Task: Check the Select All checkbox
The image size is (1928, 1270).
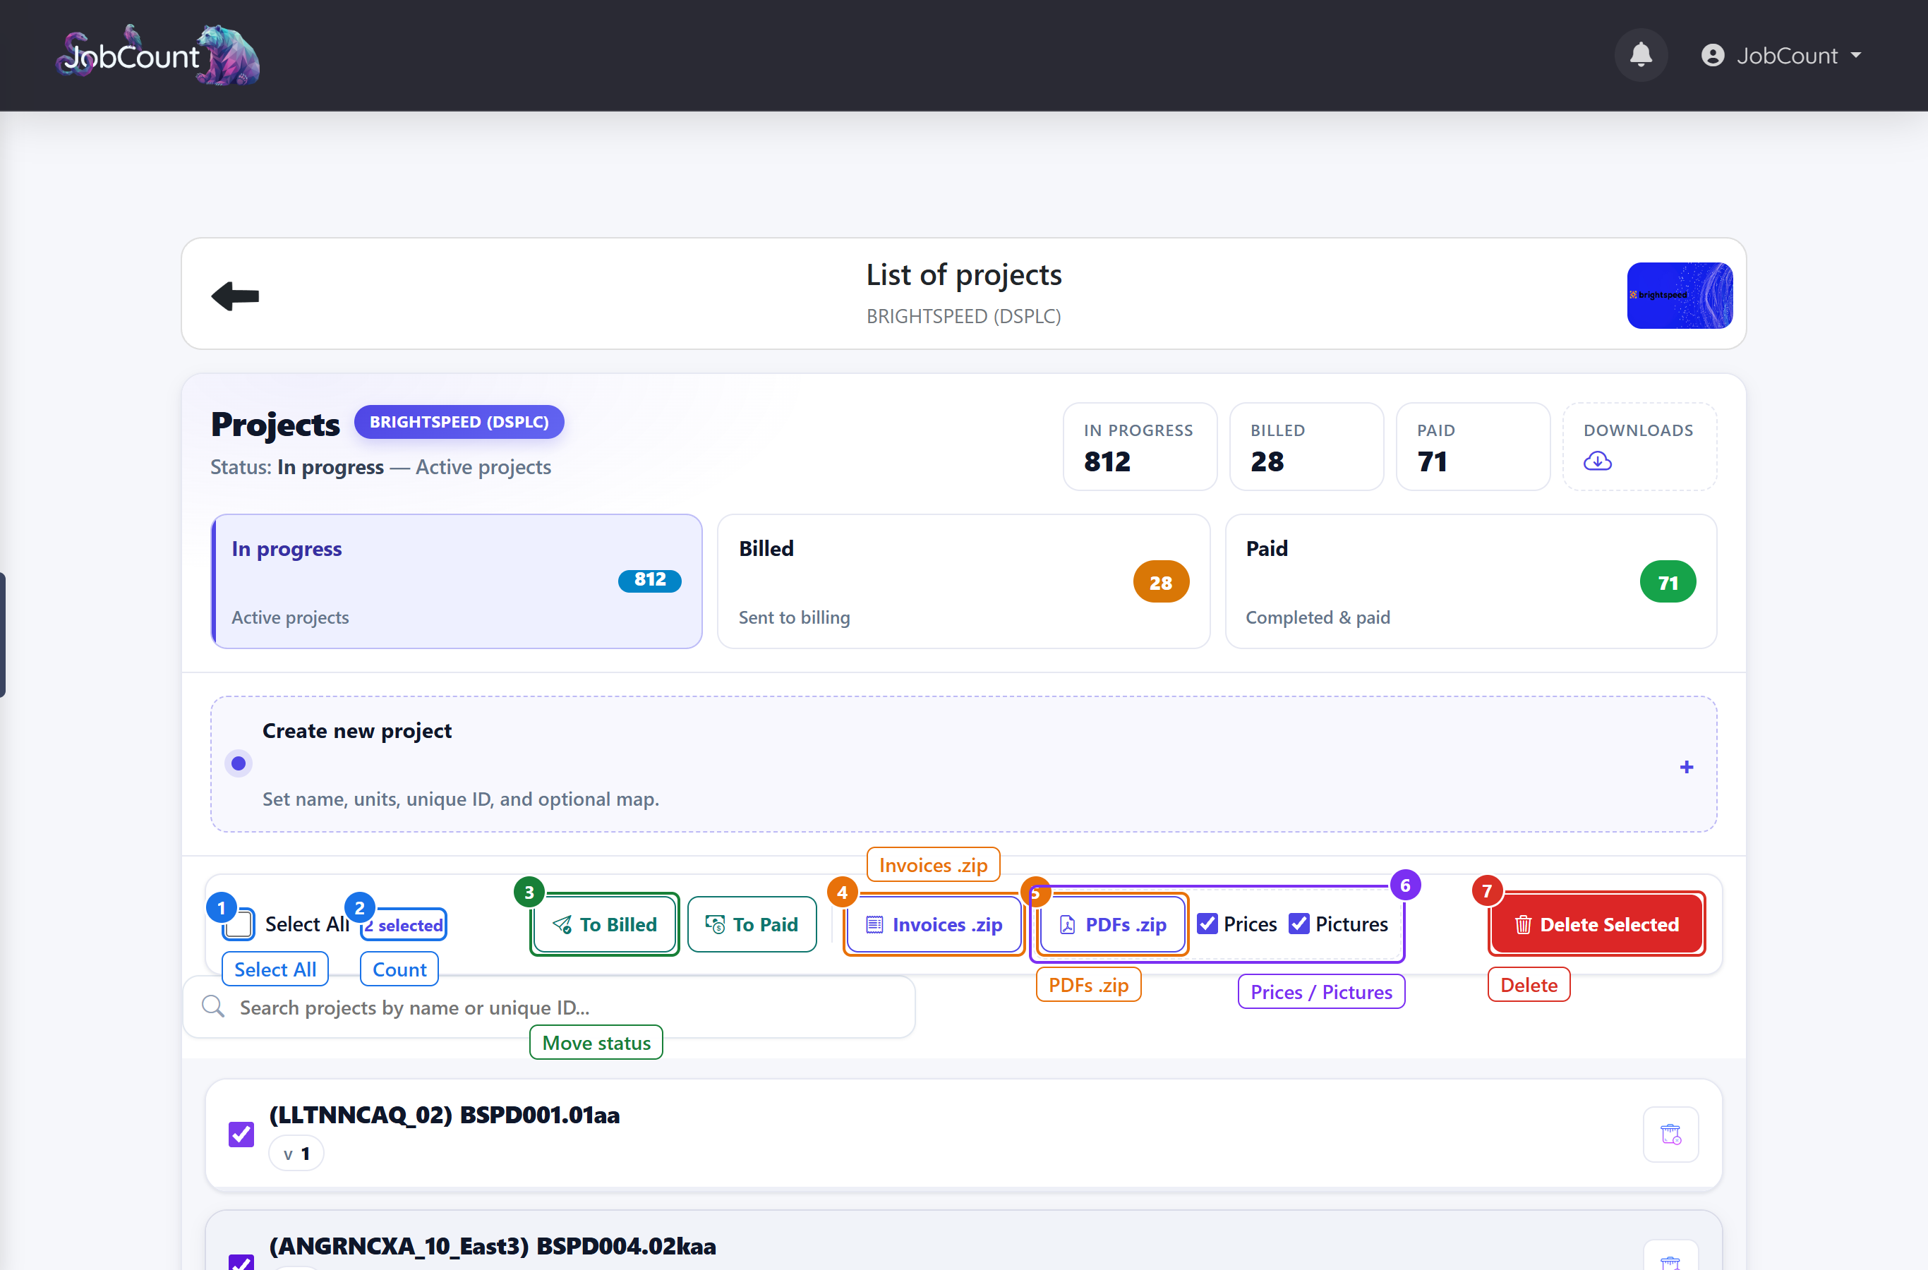Action: (239, 924)
